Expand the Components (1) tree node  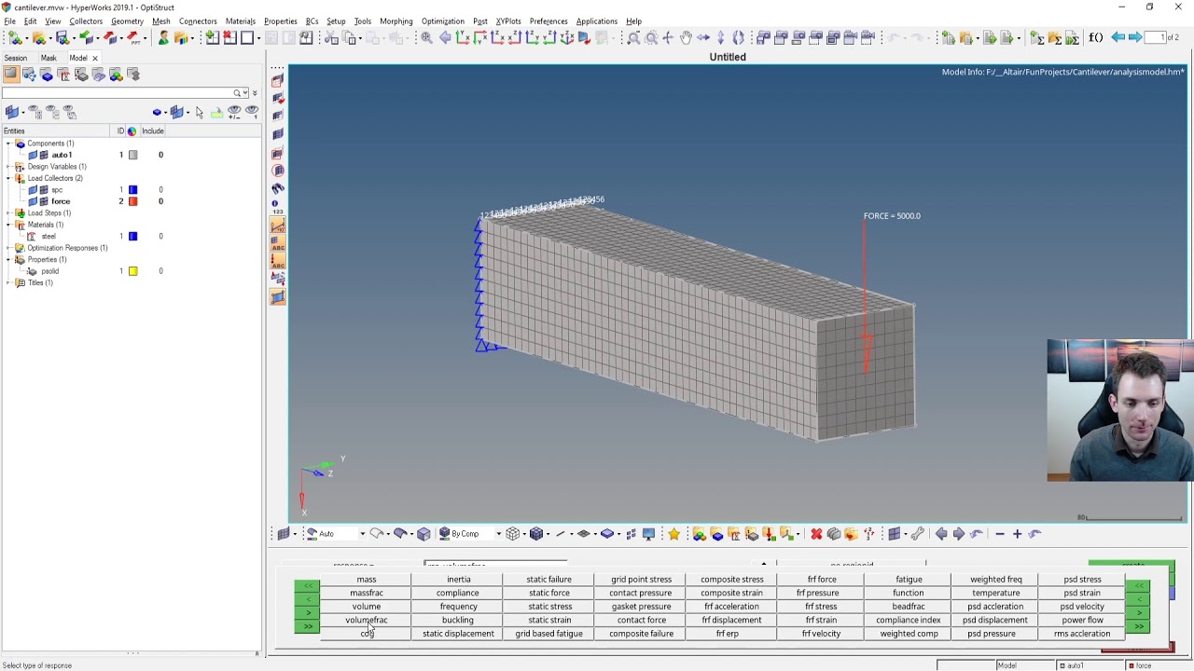pos(8,144)
